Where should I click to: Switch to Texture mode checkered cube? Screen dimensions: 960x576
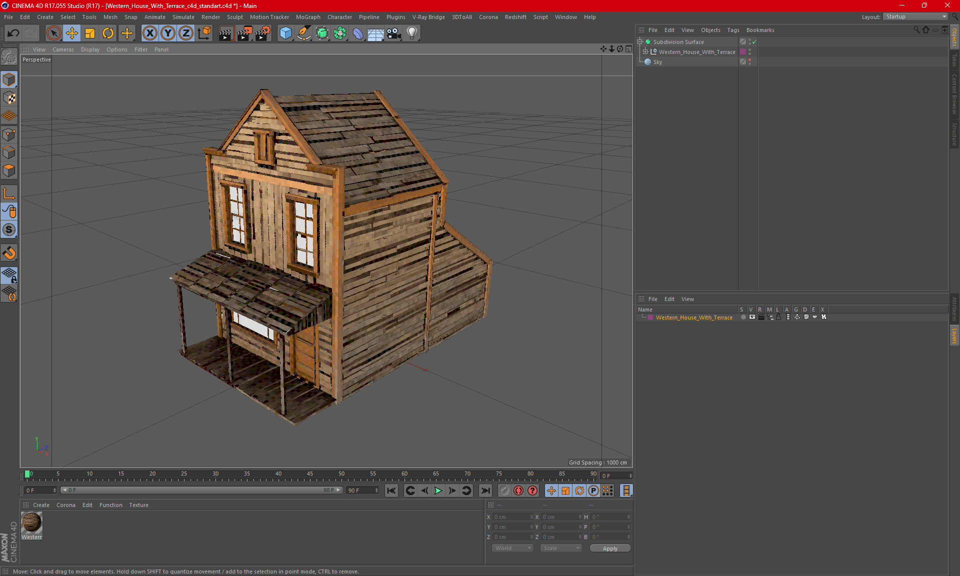coord(9,97)
